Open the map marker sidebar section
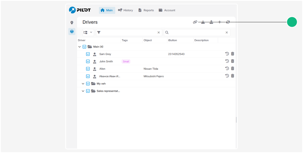 tap(72, 23)
